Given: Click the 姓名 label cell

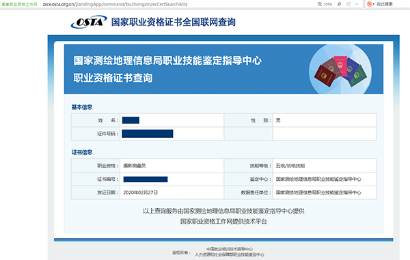Looking at the screenshot, I should 96,120.
